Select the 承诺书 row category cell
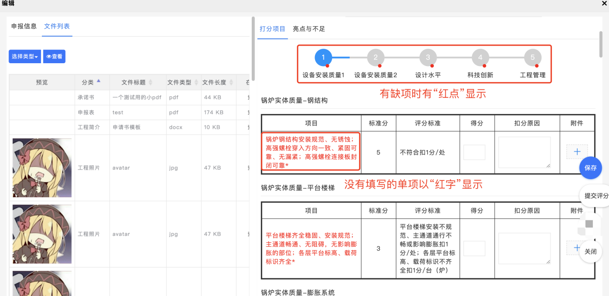 (92, 97)
